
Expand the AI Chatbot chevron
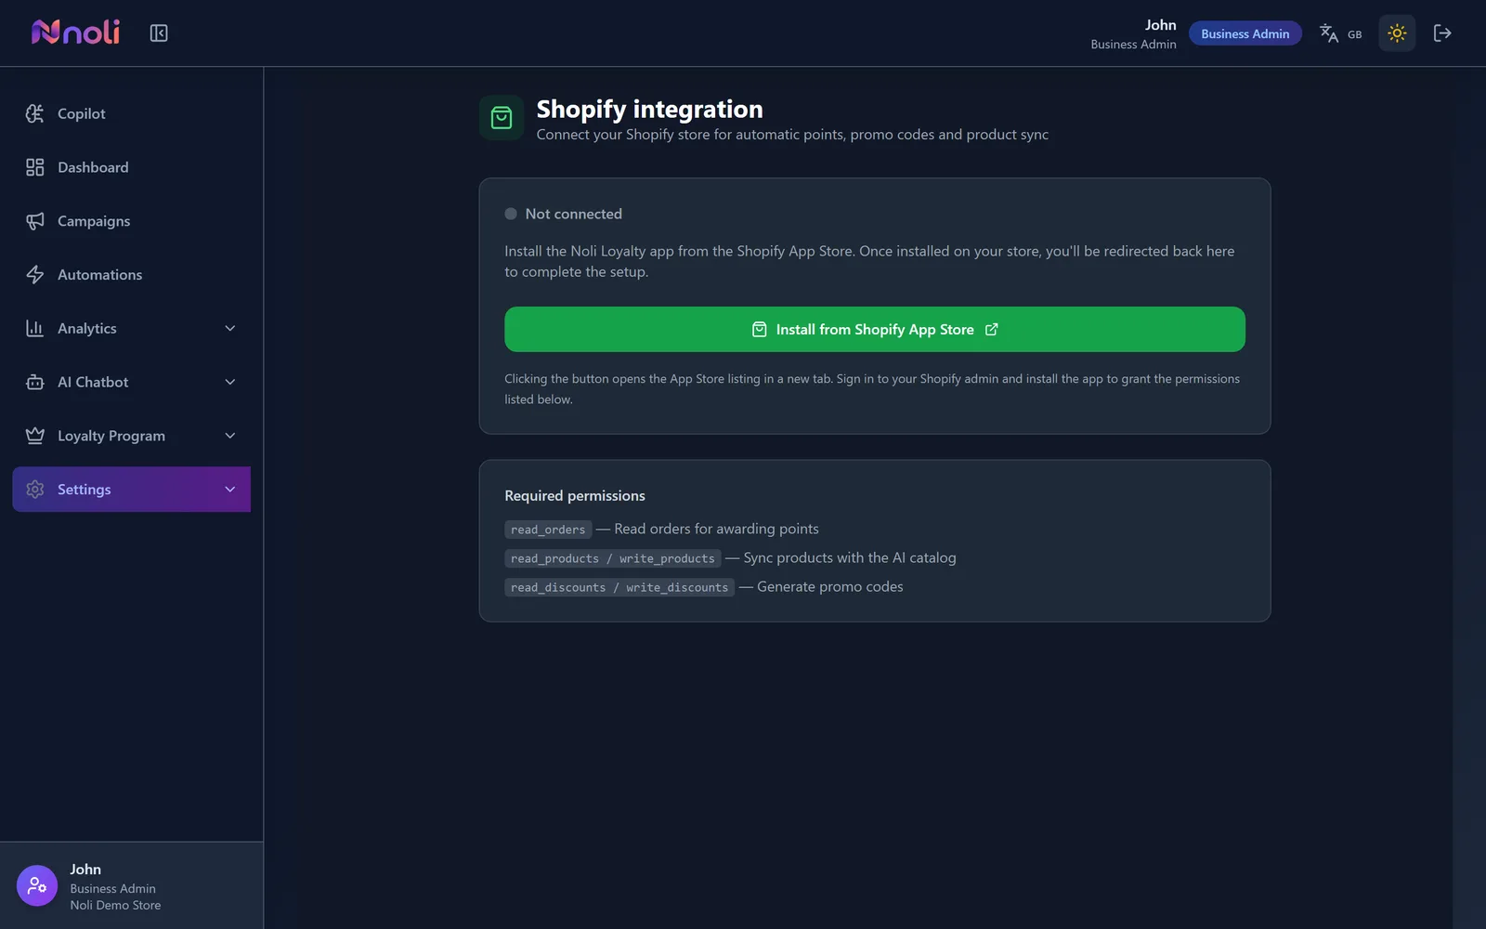click(230, 382)
